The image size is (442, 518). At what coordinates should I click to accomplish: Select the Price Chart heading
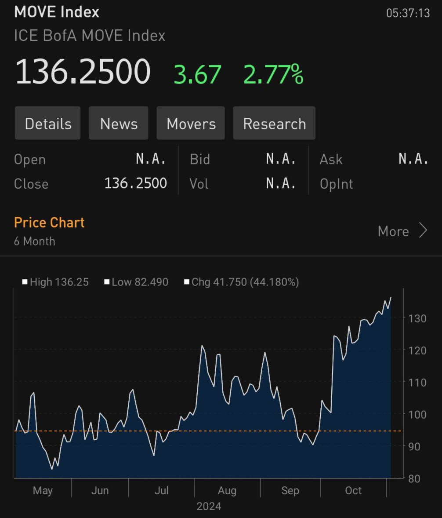(x=49, y=223)
